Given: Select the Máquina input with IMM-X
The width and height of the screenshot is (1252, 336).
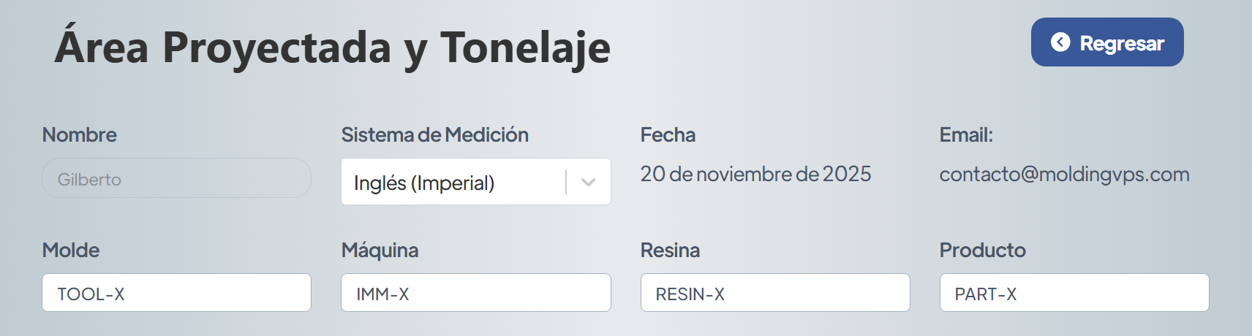Looking at the screenshot, I should (475, 293).
